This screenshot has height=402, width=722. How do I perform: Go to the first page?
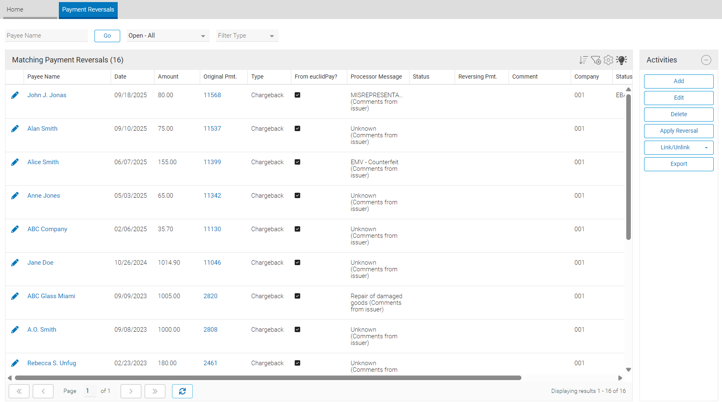[19, 391]
